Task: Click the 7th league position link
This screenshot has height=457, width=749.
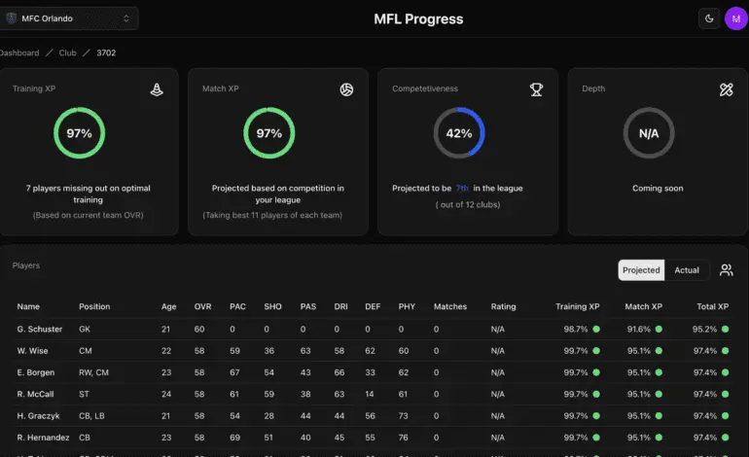Action: (462, 189)
